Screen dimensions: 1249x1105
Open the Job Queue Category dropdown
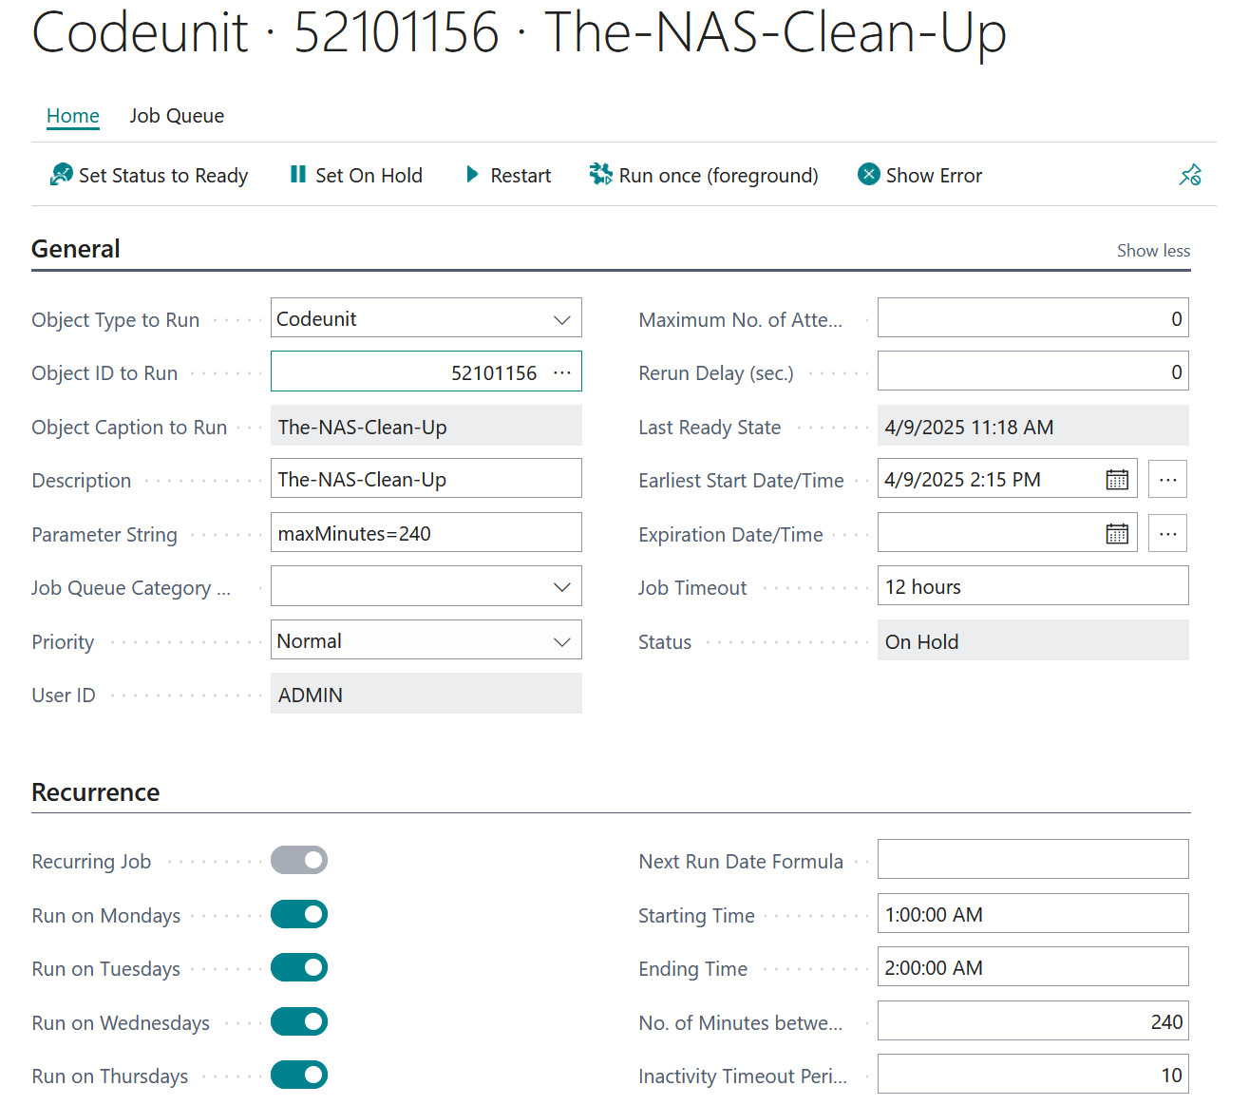[561, 587]
